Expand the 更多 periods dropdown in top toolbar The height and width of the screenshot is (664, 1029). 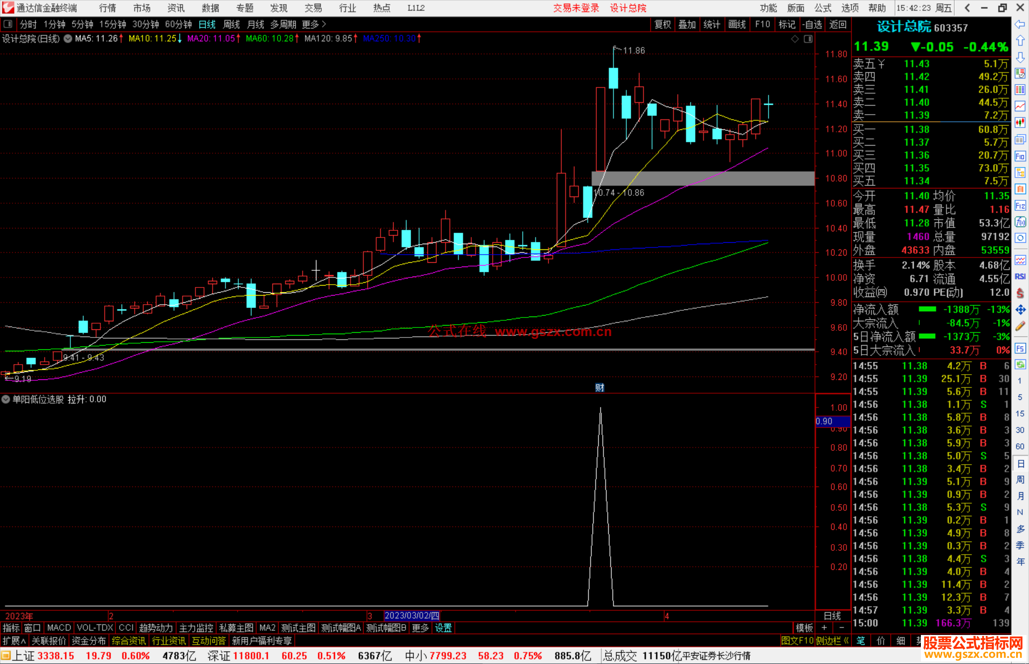[x=313, y=24]
